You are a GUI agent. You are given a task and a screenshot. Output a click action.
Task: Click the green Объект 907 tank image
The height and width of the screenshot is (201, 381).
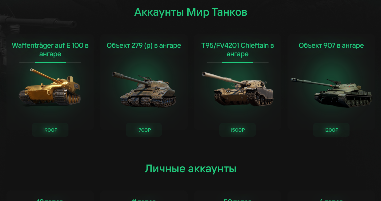click(x=331, y=92)
